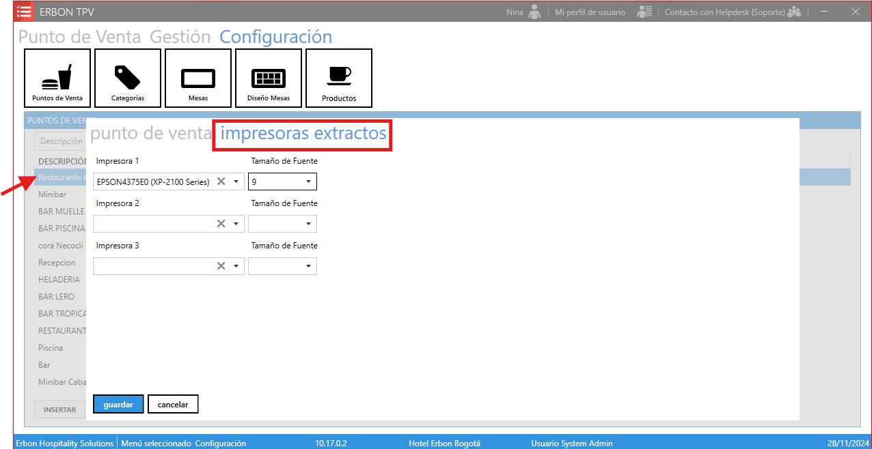
Task: Open the Categorías tag tile
Action: point(128,78)
